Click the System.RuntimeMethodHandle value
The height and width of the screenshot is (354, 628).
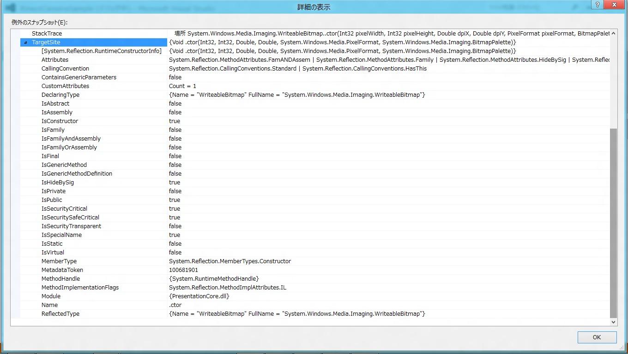click(214, 279)
